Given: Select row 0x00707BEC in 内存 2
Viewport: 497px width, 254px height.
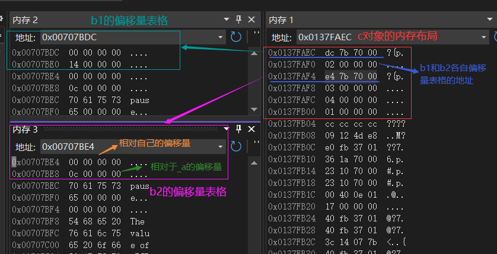Looking at the screenshot, I should (x=81, y=100).
